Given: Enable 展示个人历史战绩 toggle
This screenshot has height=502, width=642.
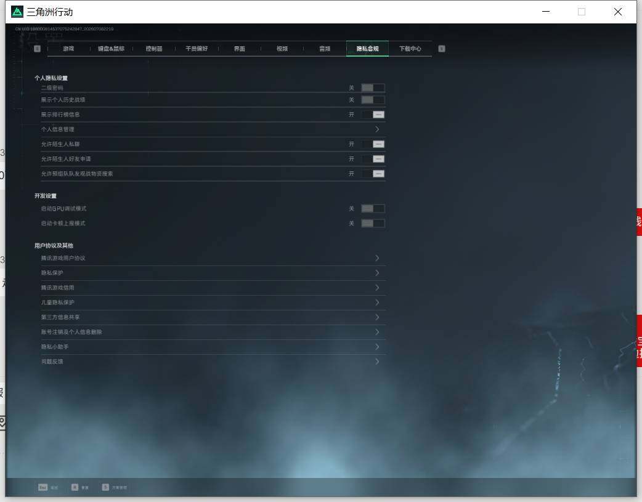Looking at the screenshot, I should tap(373, 100).
